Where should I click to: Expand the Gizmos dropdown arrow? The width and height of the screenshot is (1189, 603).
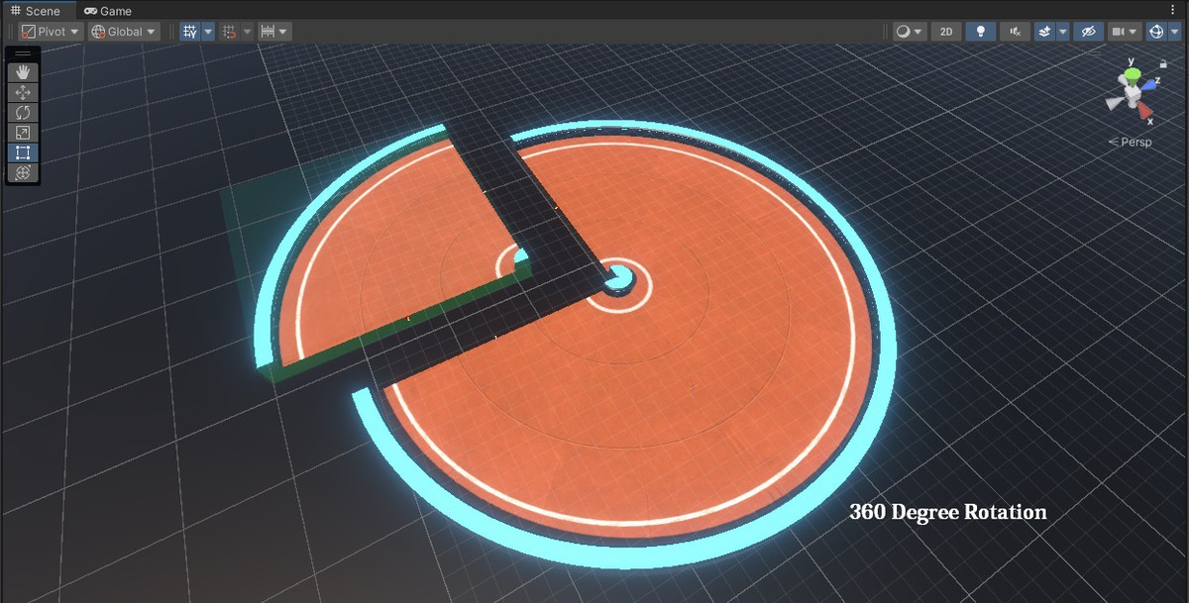pos(1174,32)
